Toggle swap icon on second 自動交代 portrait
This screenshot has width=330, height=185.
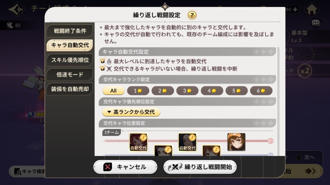pyautogui.click(x=192, y=137)
